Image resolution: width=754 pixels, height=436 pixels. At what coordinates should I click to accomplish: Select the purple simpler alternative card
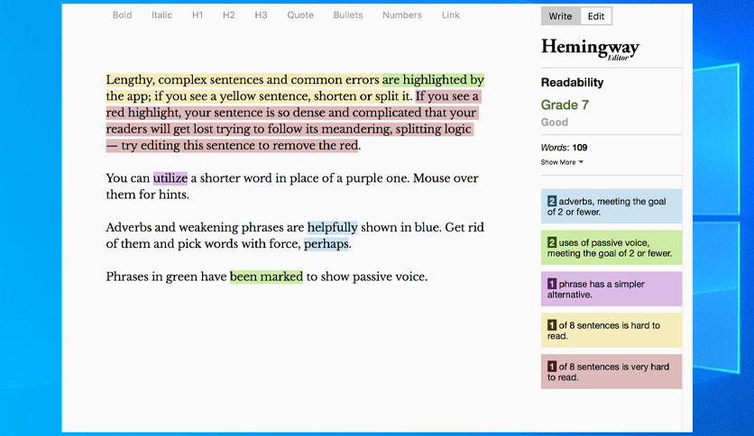611,289
